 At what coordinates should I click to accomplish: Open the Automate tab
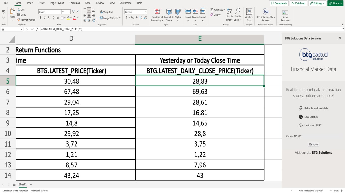tap(126, 3)
